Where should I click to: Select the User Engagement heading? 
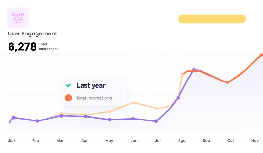coord(32,33)
